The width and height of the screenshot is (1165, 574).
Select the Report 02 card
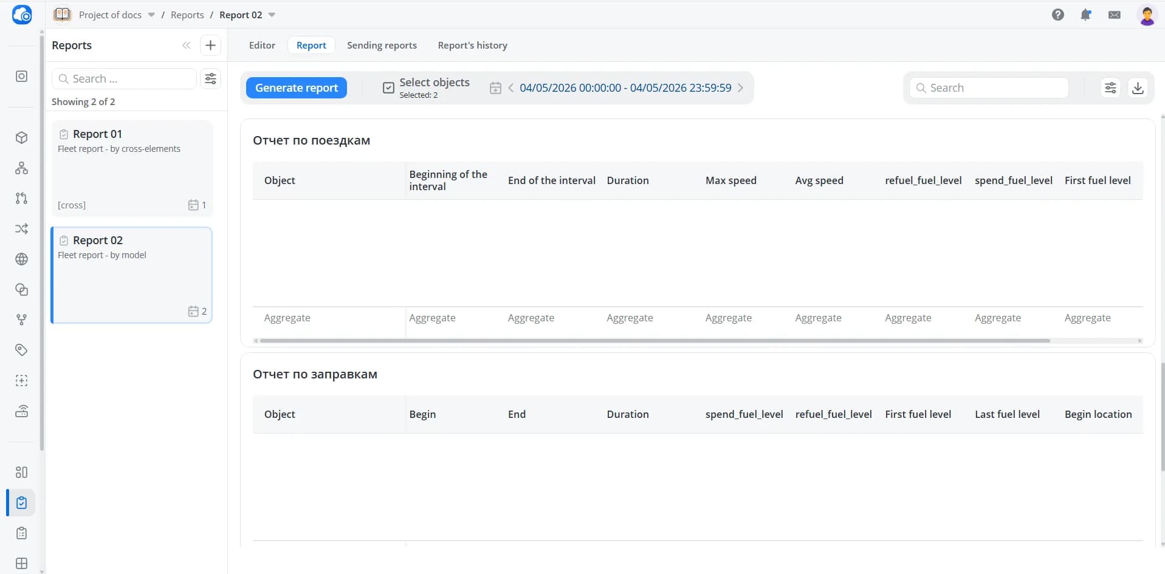132,275
